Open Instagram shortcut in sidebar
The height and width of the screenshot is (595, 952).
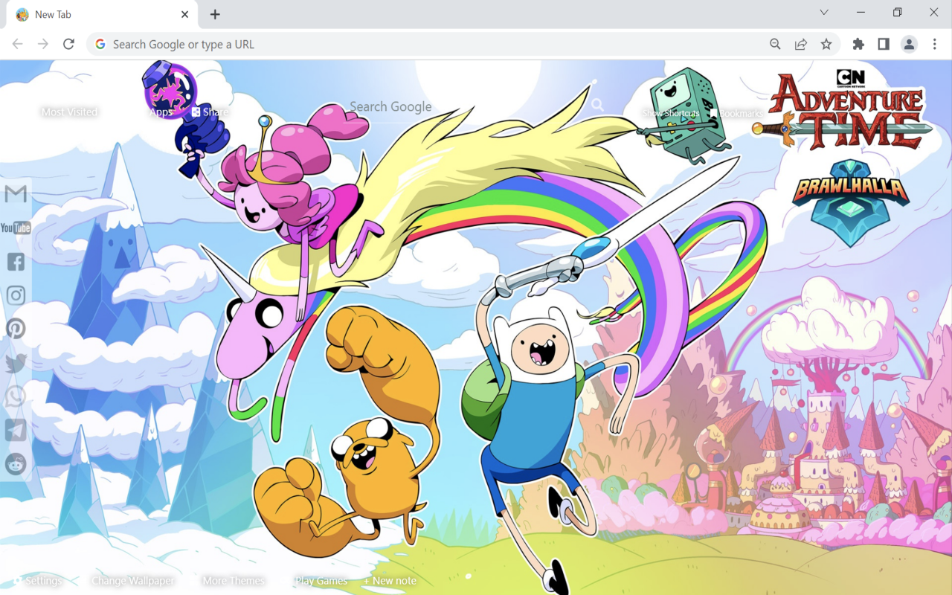pyautogui.click(x=16, y=295)
